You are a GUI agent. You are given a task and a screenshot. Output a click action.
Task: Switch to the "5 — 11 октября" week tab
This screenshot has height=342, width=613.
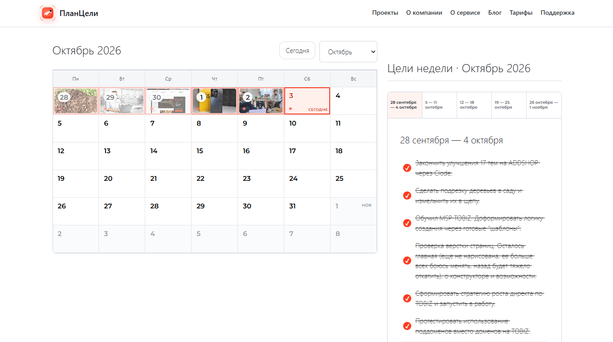(x=439, y=105)
